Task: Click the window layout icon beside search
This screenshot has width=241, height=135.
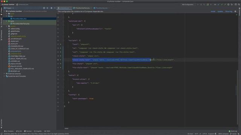Action: (236, 4)
